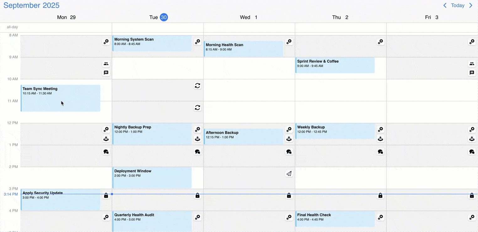Select the Deployment Window event on Tuesday
478x232 pixels.
tap(152, 177)
